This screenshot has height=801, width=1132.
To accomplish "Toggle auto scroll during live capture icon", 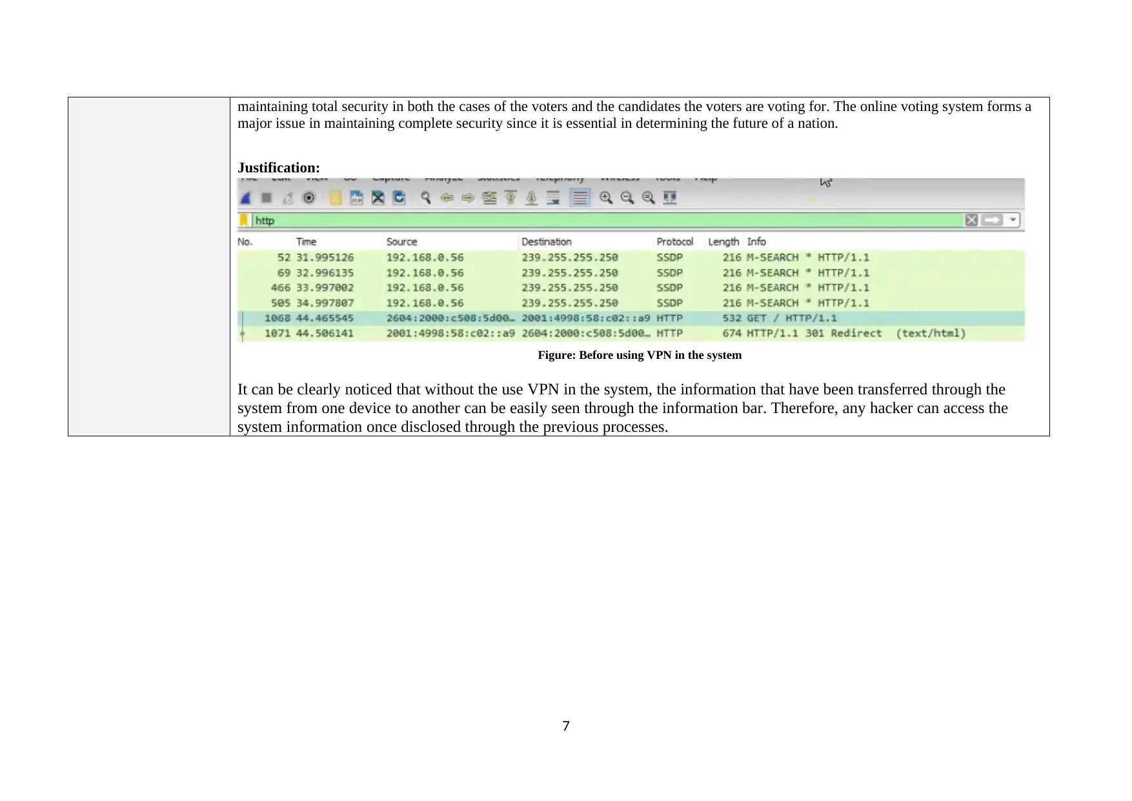I will point(553,198).
